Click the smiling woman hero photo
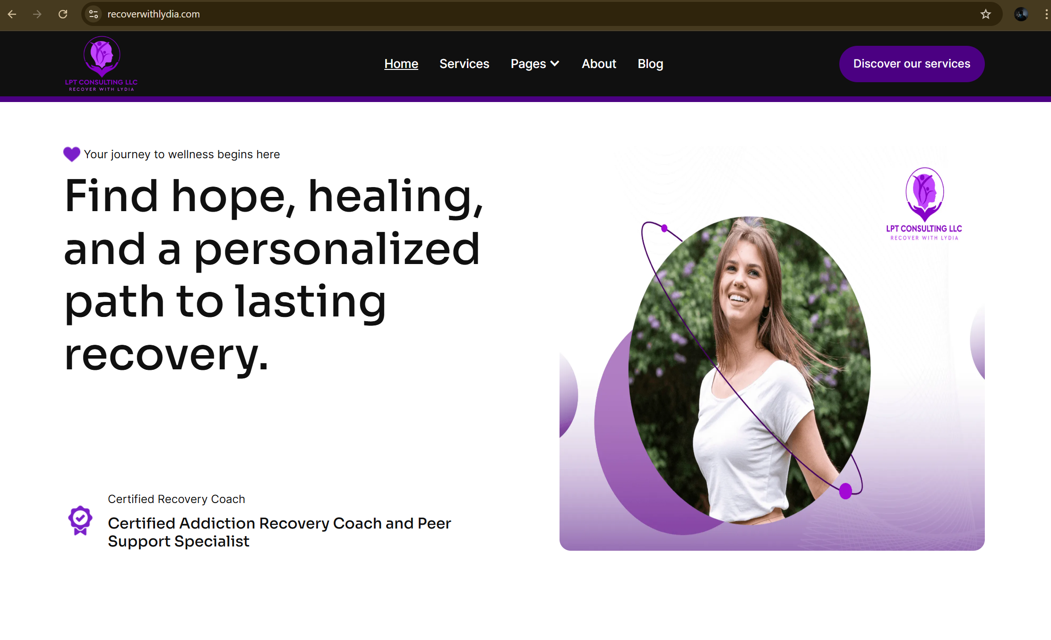The height and width of the screenshot is (640, 1051). click(x=749, y=370)
